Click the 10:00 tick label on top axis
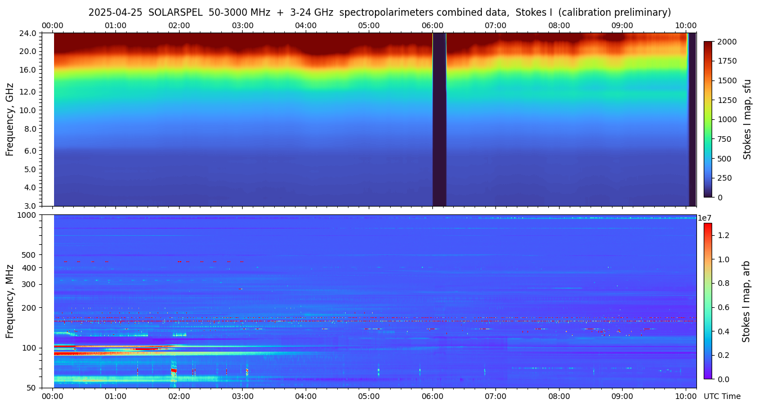The height and width of the screenshot is (408, 760). (x=686, y=26)
